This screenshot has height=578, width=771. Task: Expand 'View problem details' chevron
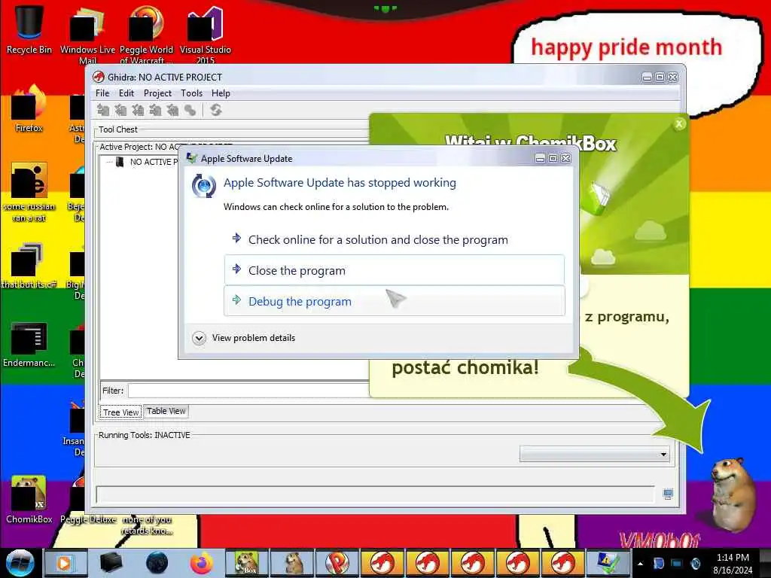(199, 338)
